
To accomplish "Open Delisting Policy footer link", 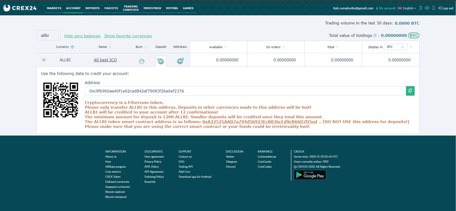I will [x=154, y=177].
